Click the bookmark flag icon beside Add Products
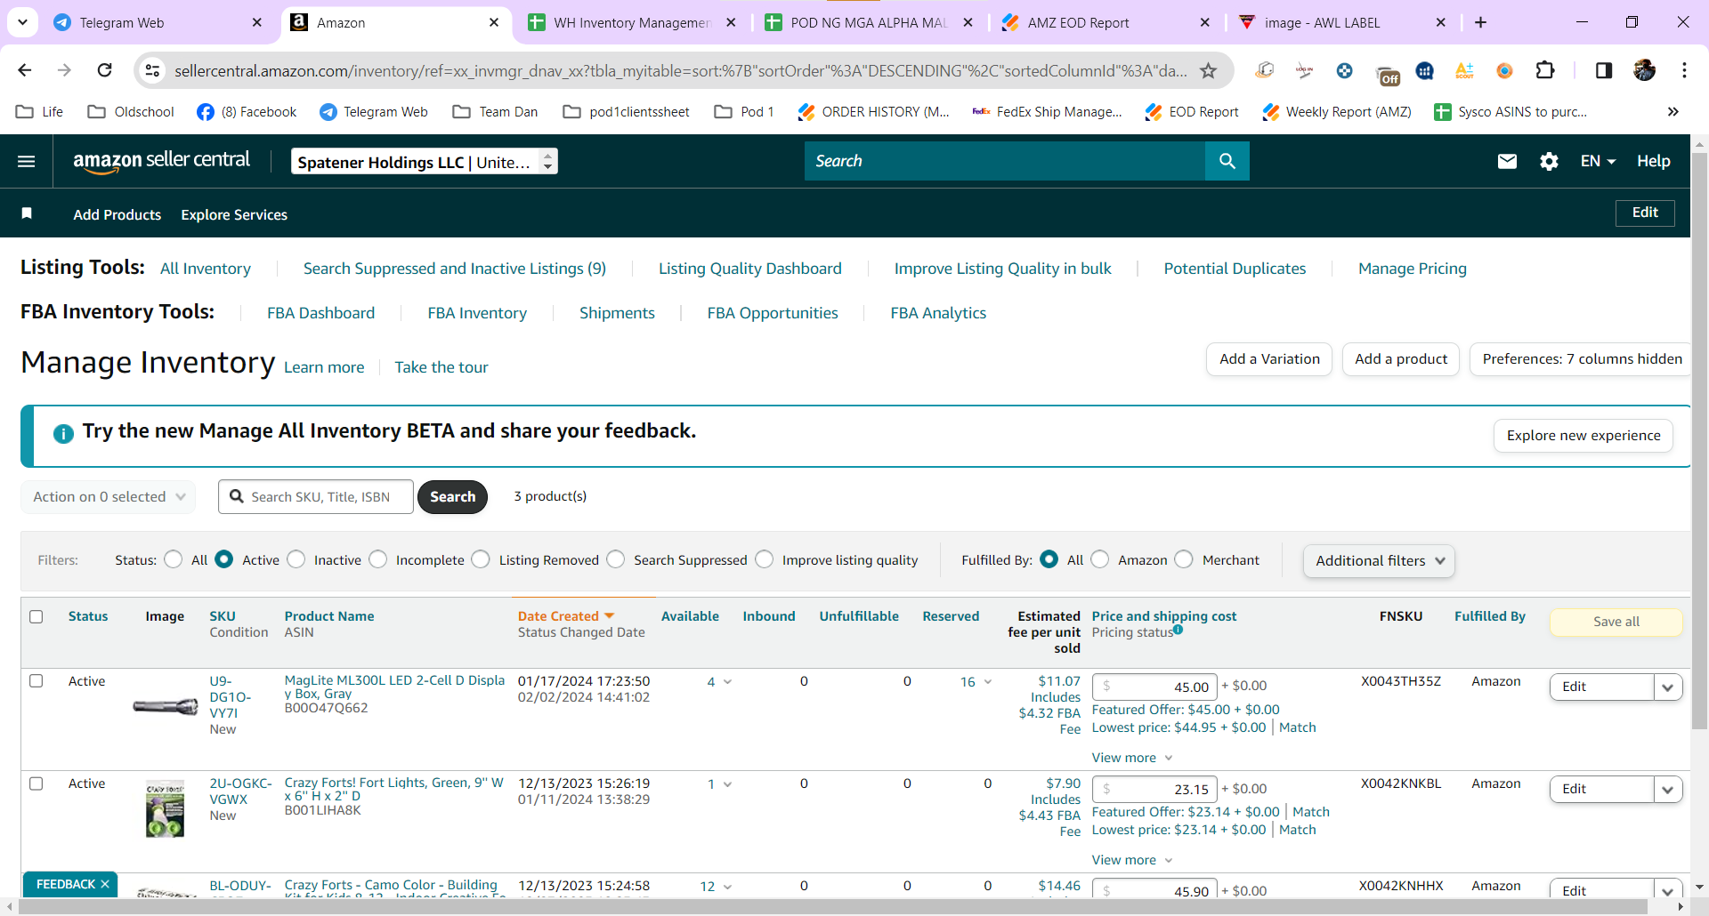Screen dimensions: 1709x916 pos(27,213)
